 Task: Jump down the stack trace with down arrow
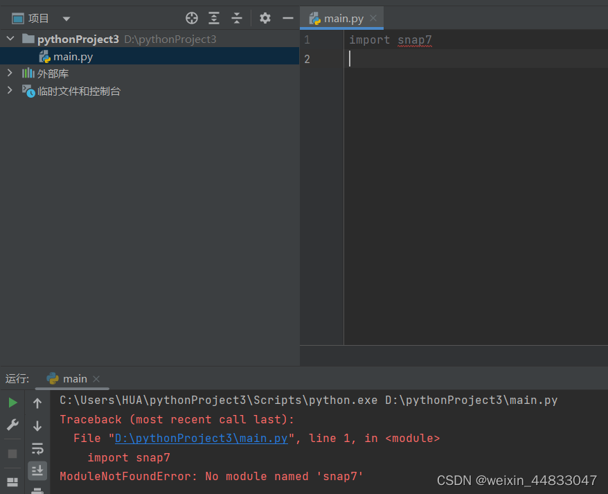coord(37,424)
